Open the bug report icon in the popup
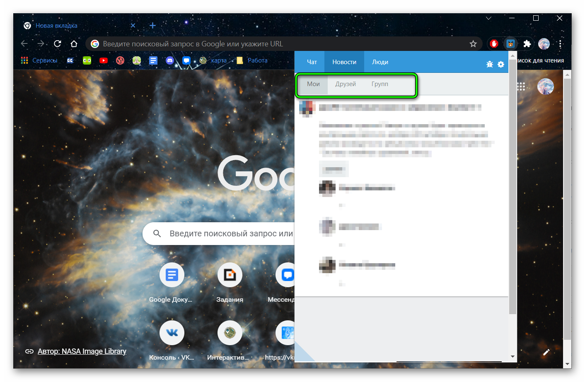This screenshot has height=382, width=585. (x=490, y=64)
